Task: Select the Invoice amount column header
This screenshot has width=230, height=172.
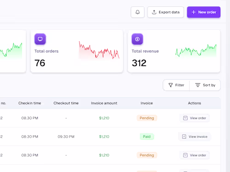Action: pyautogui.click(x=104, y=103)
